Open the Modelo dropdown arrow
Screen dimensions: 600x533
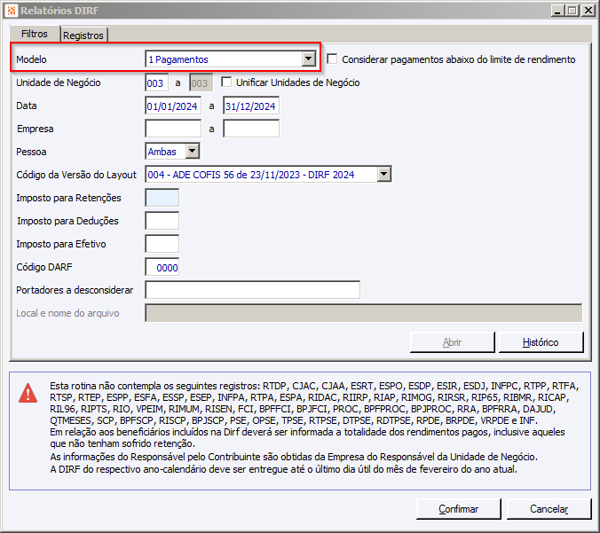308,59
